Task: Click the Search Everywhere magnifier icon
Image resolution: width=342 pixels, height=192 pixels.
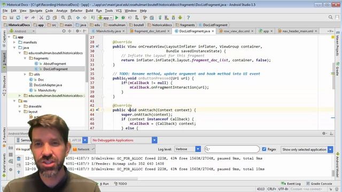Action: click(x=330, y=17)
